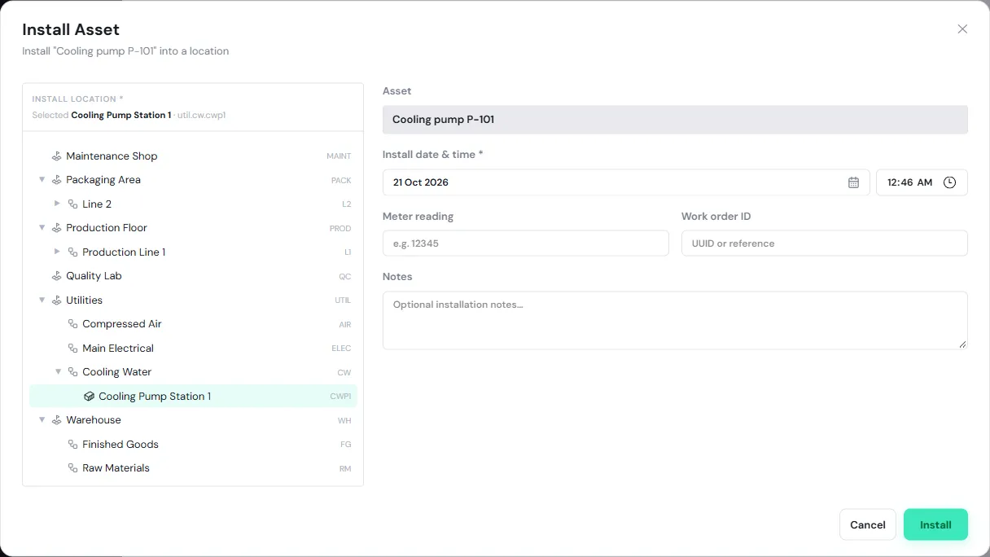The height and width of the screenshot is (557, 990).
Task: Click the PACK code label
Action: tap(341, 180)
